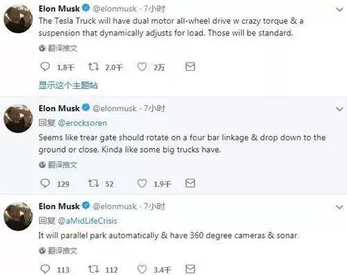Open message share for the parallel park tweet
This screenshot has width=347, height=275.
pos(190,269)
